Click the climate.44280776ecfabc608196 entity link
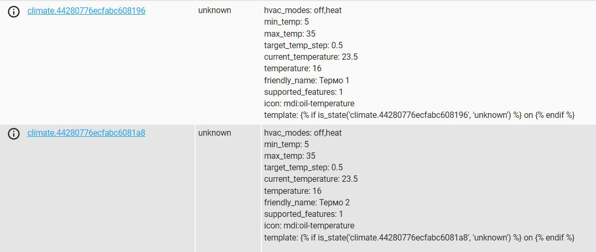Image resolution: width=596 pixels, height=252 pixels. click(x=87, y=10)
